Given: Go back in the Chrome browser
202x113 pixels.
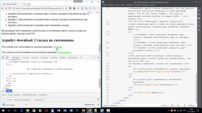Looking at the screenshot, I should 3,8.
